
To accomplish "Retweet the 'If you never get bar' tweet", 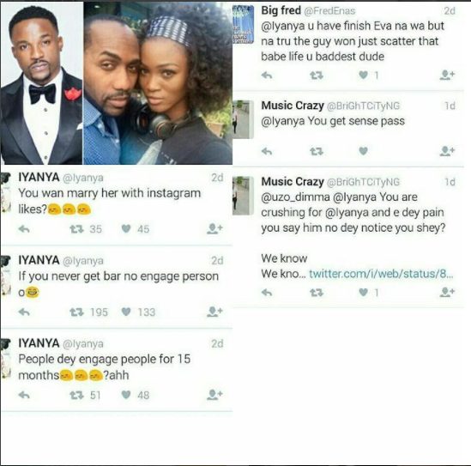I will click(76, 312).
